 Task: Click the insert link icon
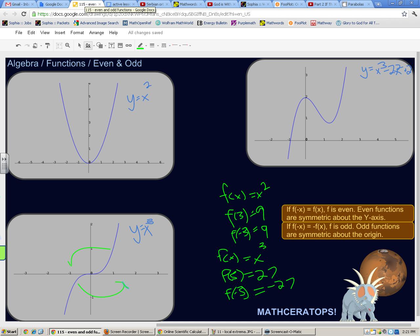click(129, 46)
